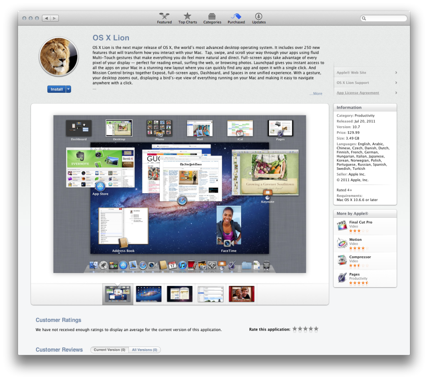Viewport: 428px width, 380px height.
Task: Click the OS X Lion title heading
Action: pos(111,38)
